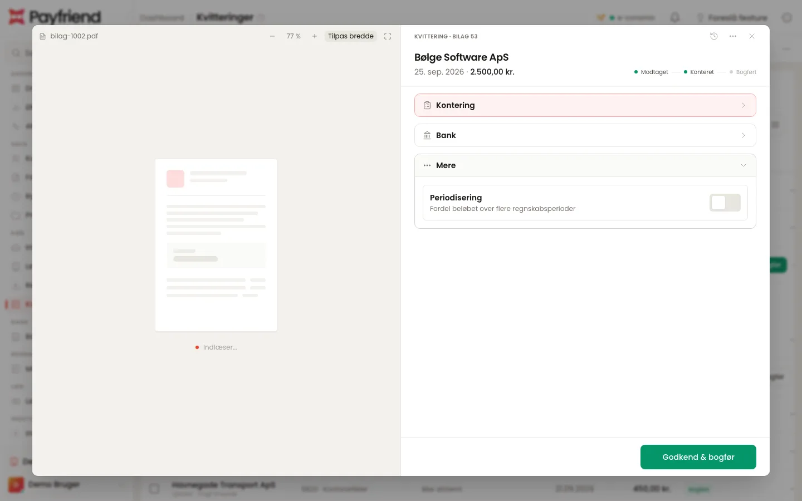
Task: Click the Konteret status step
Action: (x=698, y=72)
